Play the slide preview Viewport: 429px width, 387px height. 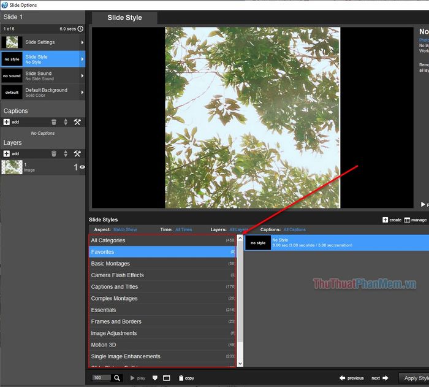point(138,378)
